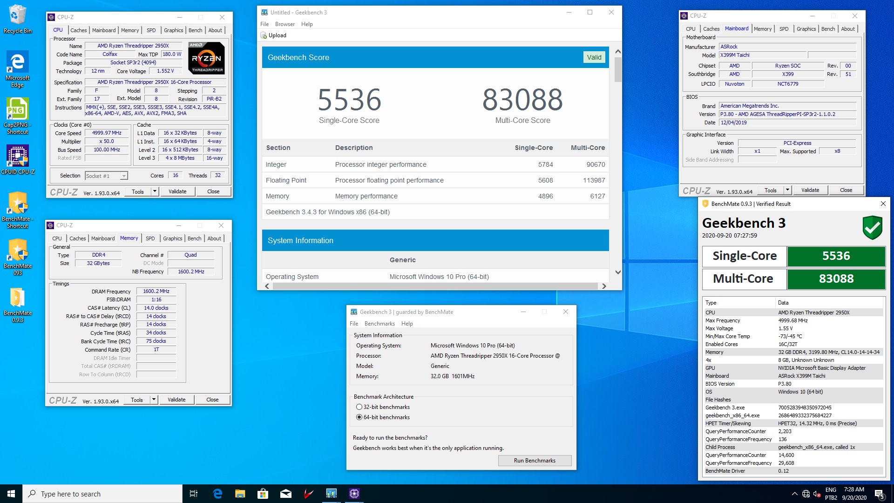Click Tools button in Mainboard CPU-Z window
The width and height of the screenshot is (894, 503).
click(x=771, y=190)
